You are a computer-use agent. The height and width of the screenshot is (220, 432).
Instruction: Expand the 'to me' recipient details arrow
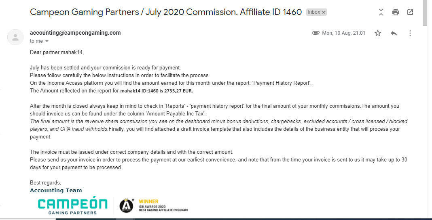tap(47, 41)
